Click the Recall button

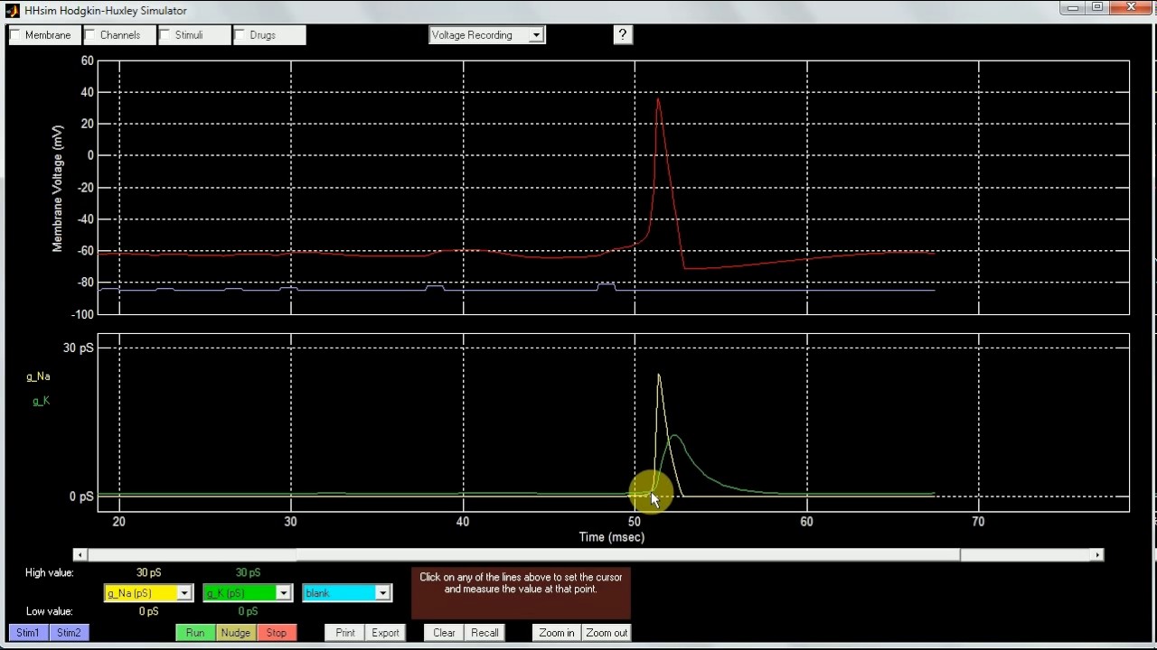click(484, 633)
